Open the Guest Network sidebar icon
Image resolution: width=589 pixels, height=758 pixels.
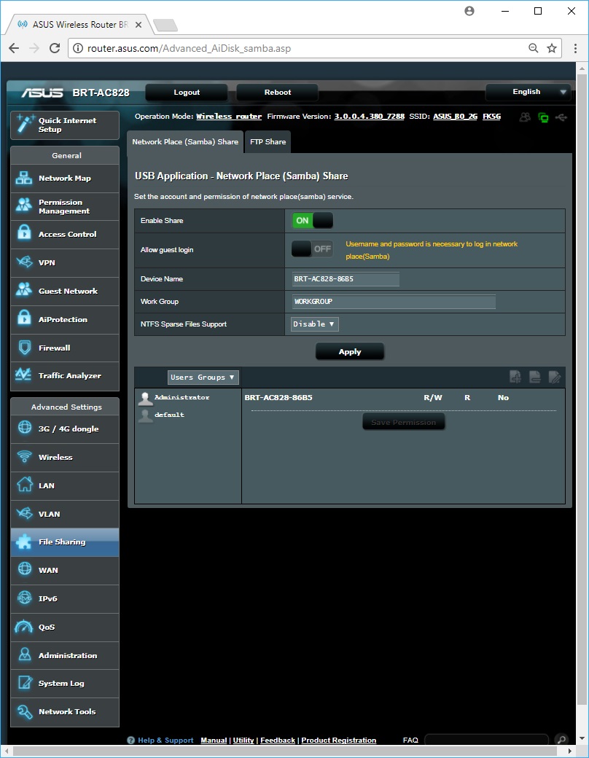point(24,290)
